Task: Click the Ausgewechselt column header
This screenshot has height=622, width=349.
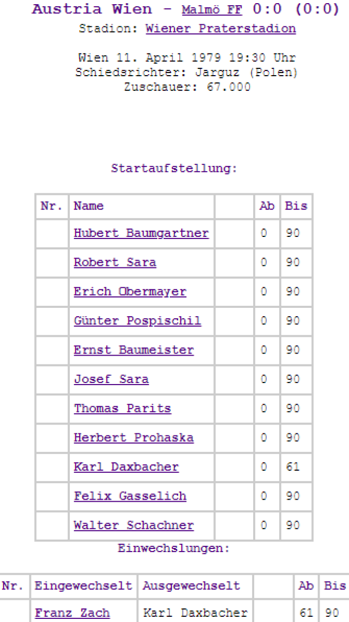Action: point(191,586)
